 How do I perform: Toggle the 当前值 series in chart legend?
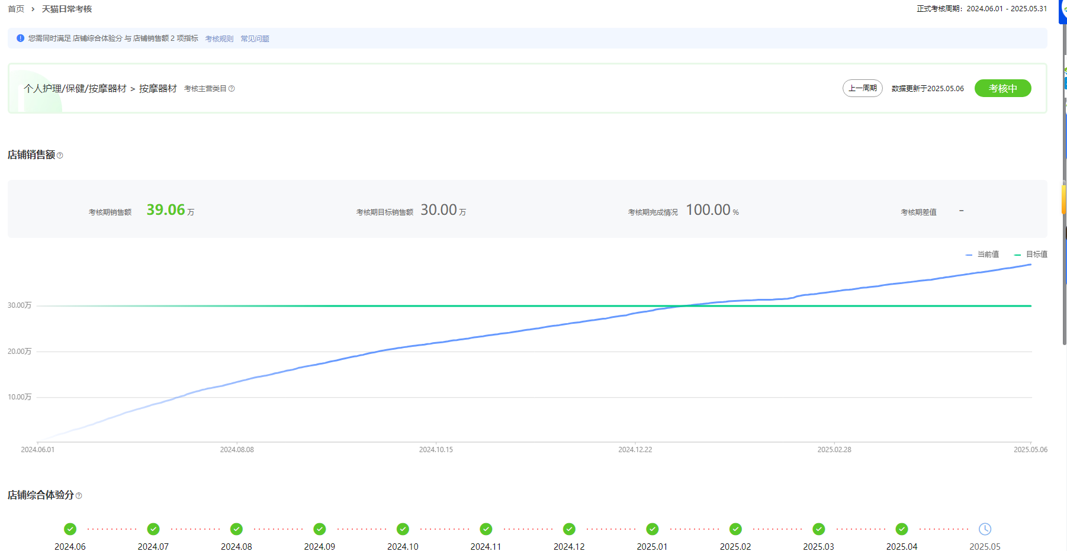coord(983,254)
